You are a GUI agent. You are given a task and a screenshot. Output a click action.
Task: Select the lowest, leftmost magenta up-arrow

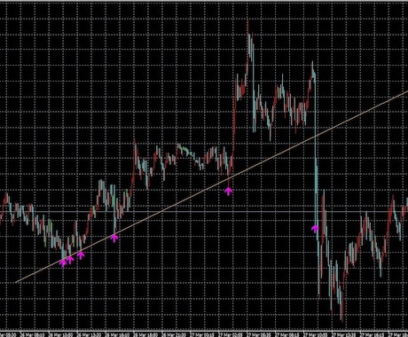63,263
